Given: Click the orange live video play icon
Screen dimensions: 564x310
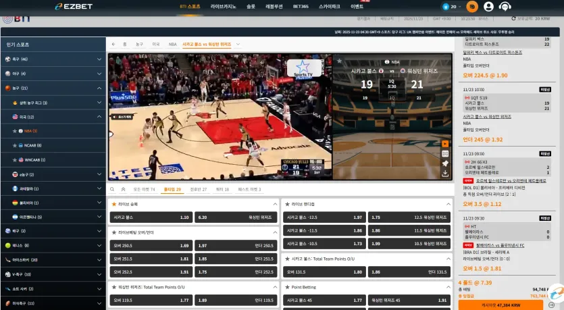Looking at the screenshot, I should [x=445, y=144].
